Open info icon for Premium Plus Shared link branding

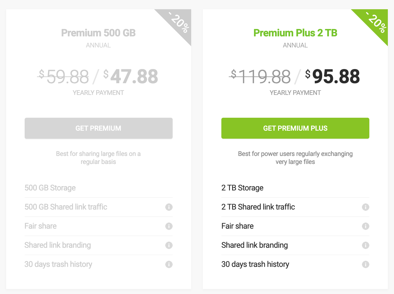click(x=365, y=245)
